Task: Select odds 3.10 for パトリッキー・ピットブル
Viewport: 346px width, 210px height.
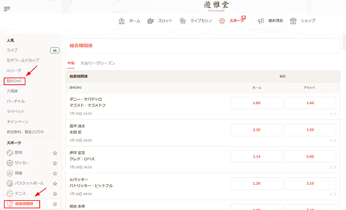Action: coord(310,184)
